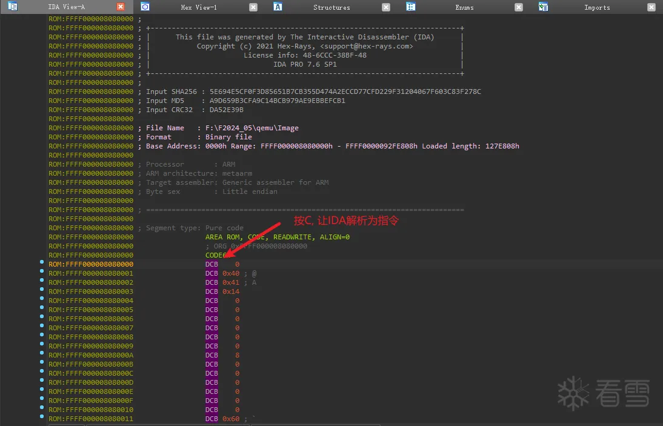This screenshot has width=663, height=426.
Task: Close the Enums tab
Action: point(519,7)
